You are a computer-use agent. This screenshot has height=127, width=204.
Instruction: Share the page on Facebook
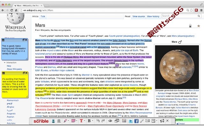tap(136, 121)
